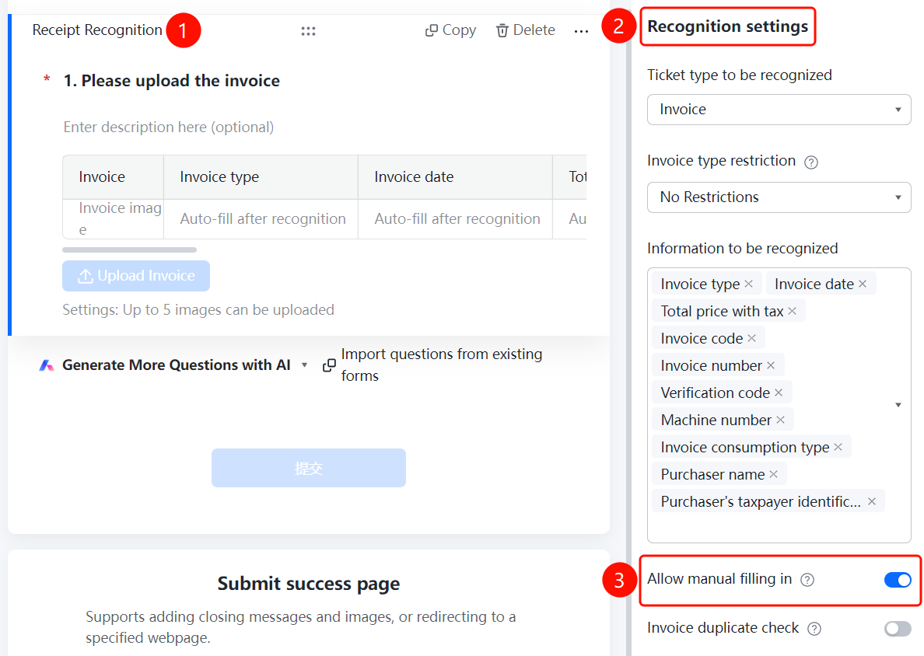The image size is (924, 656).
Task: Remove the Purchaser's taxpayer identification tag
Action: coord(872,501)
